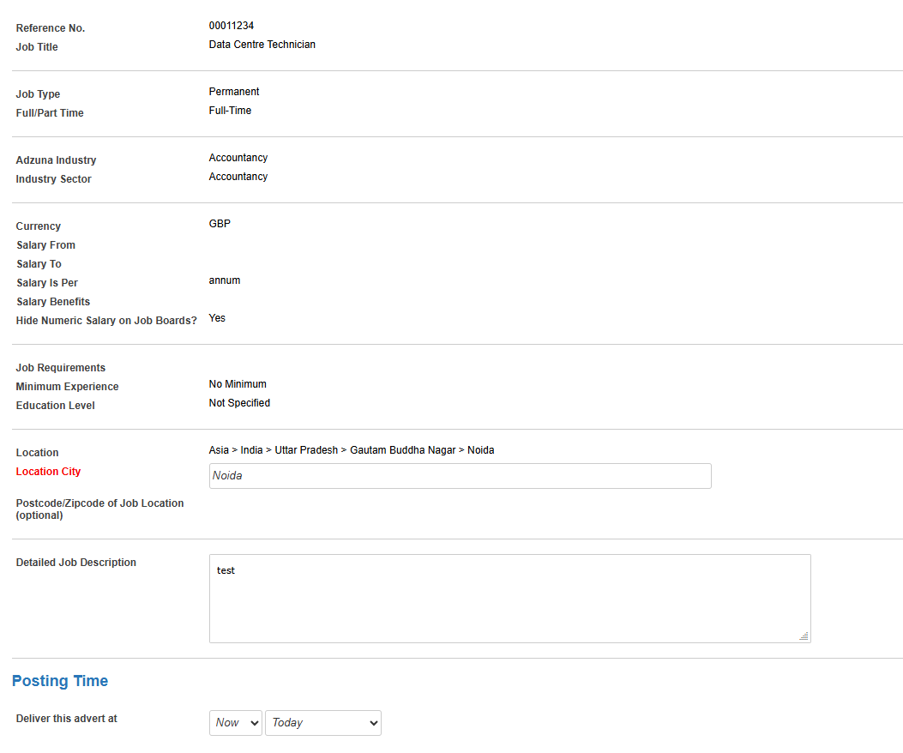Click the 'Hide Numeric Salary on Job Boards?' label
The image size is (903, 753).
tap(106, 321)
